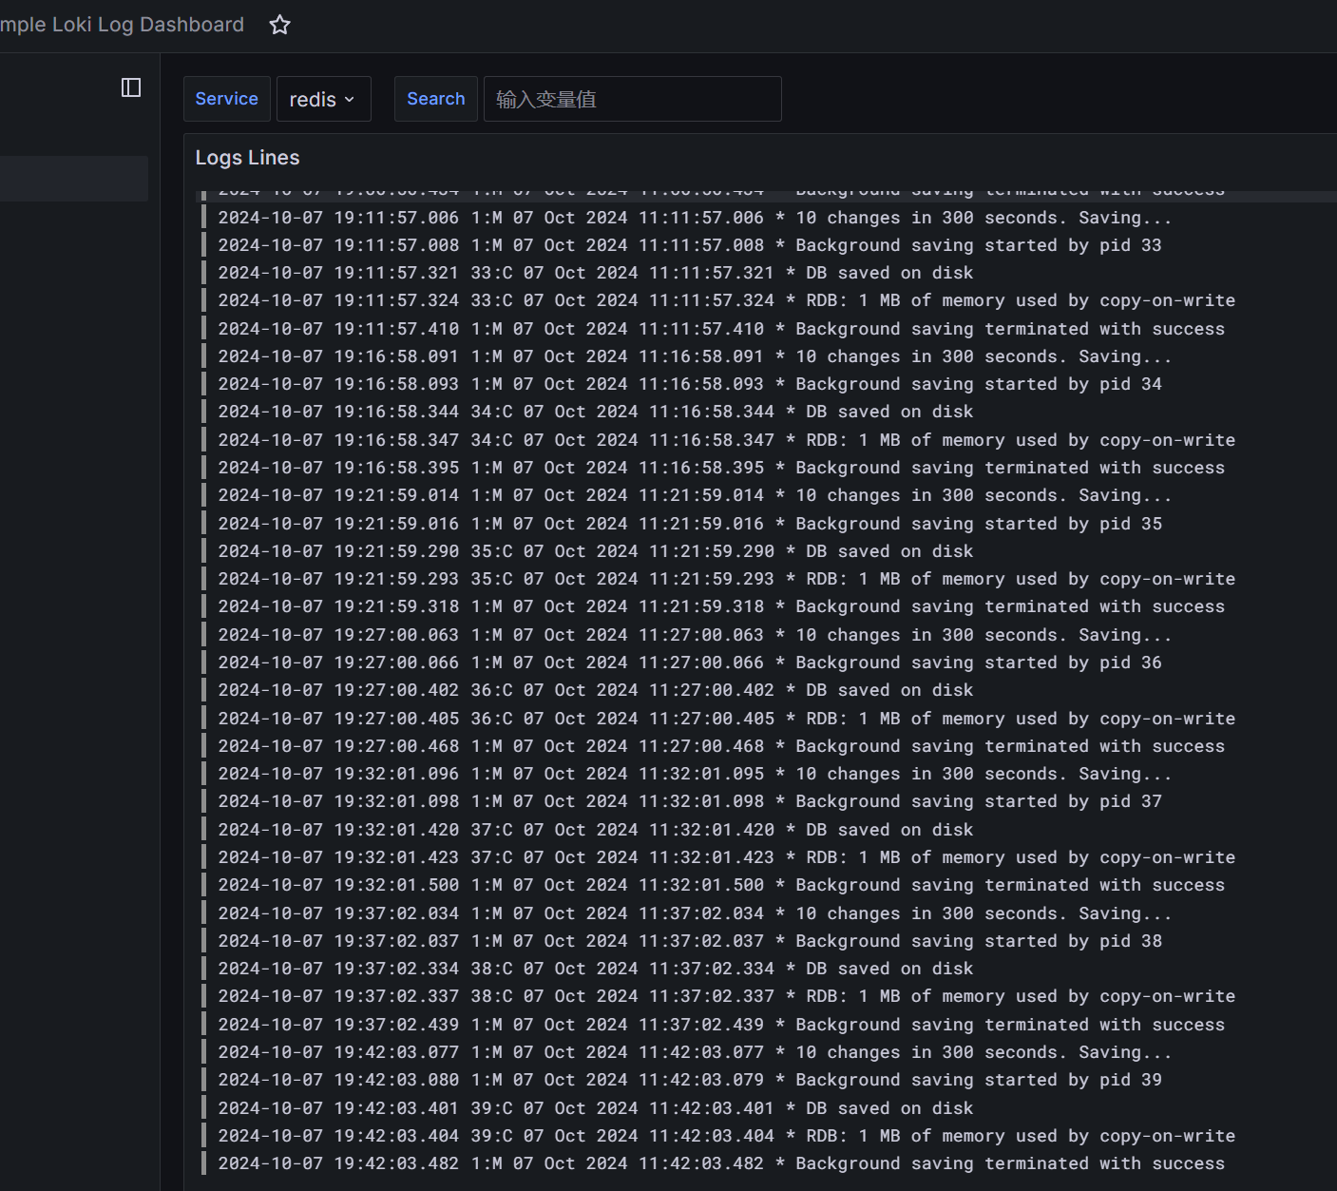Viewport: 1337px width, 1191px height.
Task: Click log line 'Background saving started by pid 38'
Action: (689, 941)
